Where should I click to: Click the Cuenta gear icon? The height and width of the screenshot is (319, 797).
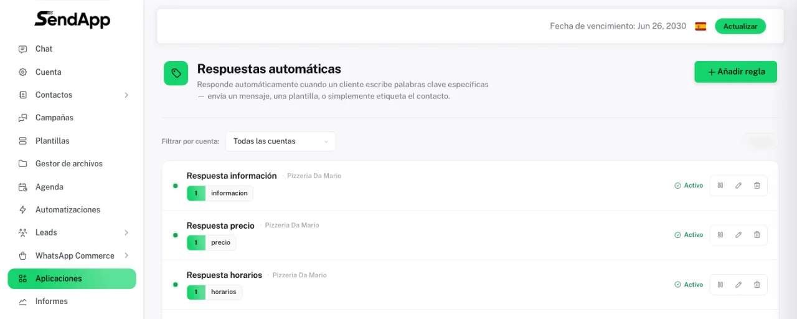tap(23, 72)
